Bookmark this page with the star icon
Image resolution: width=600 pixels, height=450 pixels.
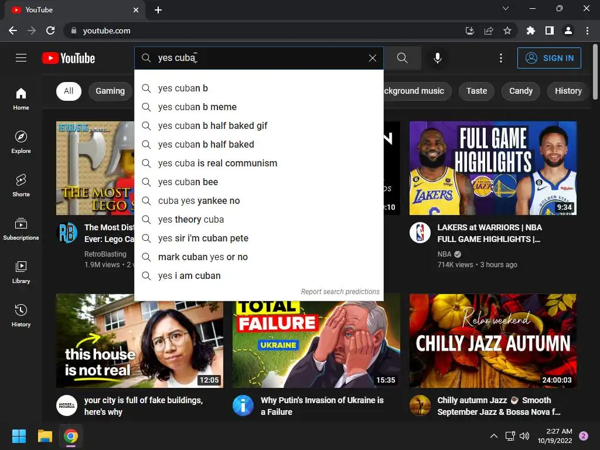507,30
